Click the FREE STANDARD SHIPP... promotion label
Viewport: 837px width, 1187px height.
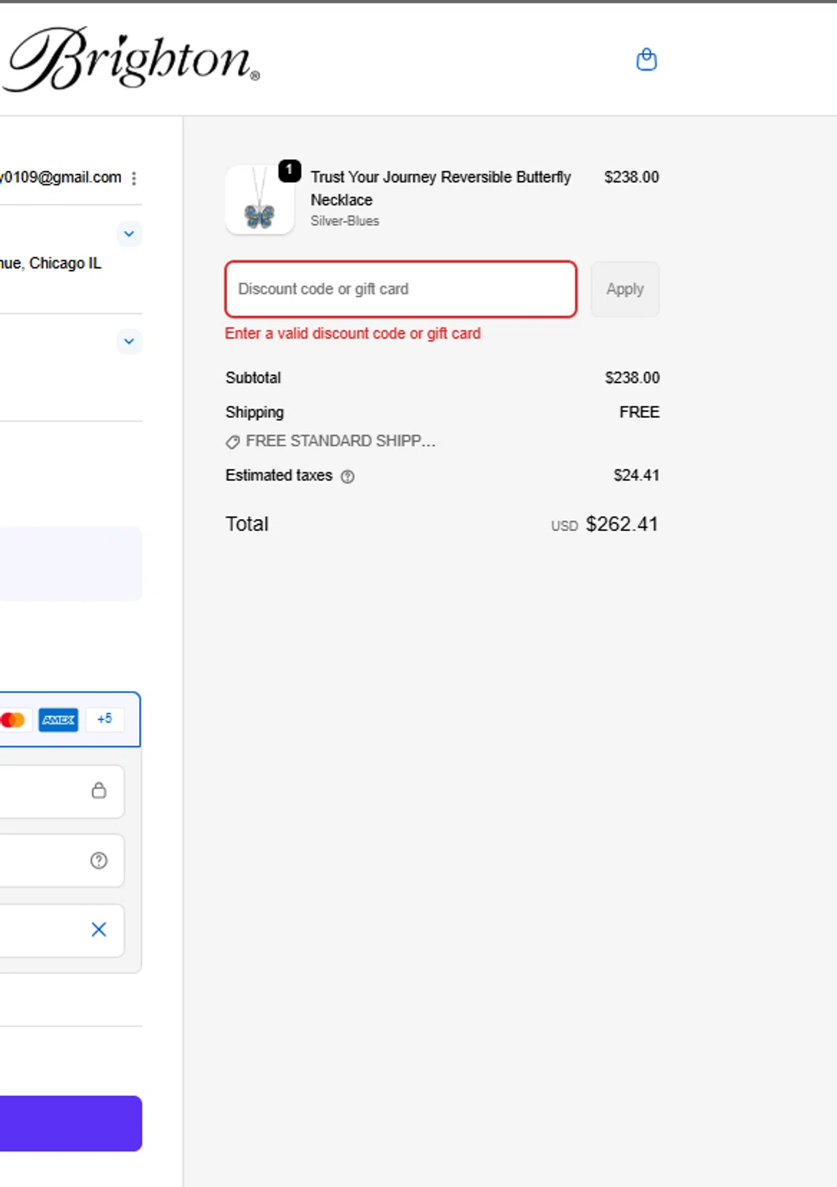340,441
